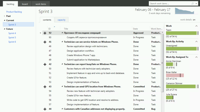Open Sprint 6 in the sidebar
Screen dimensions: 200x112
(12, 42)
